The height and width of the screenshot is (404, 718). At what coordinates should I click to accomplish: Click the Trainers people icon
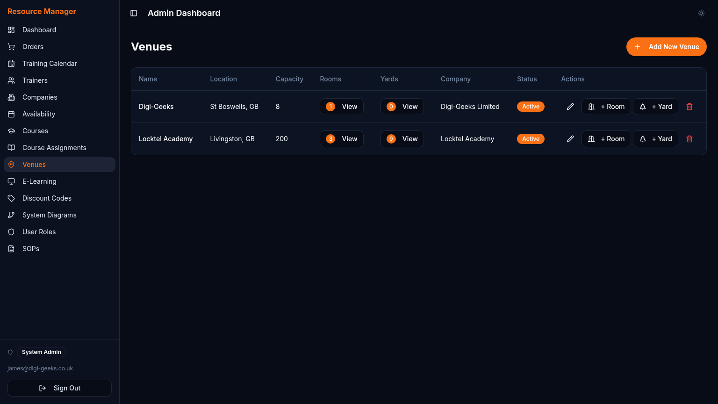coord(11,80)
